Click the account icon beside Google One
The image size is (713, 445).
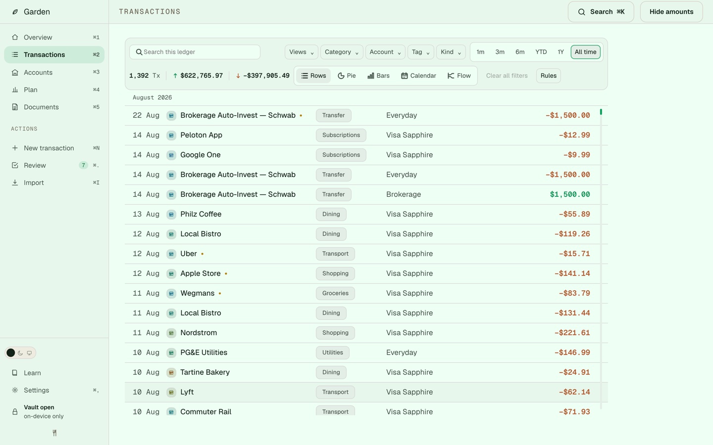coord(171,155)
